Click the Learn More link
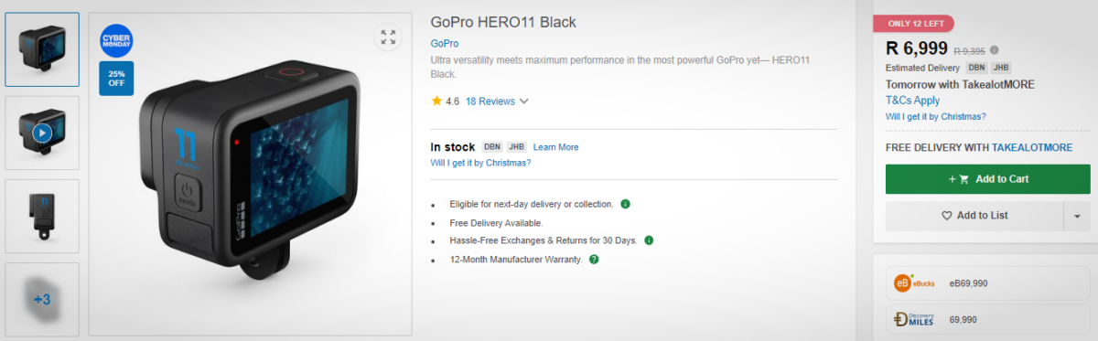The width and height of the screenshot is (1098, 341). [556, 147]
